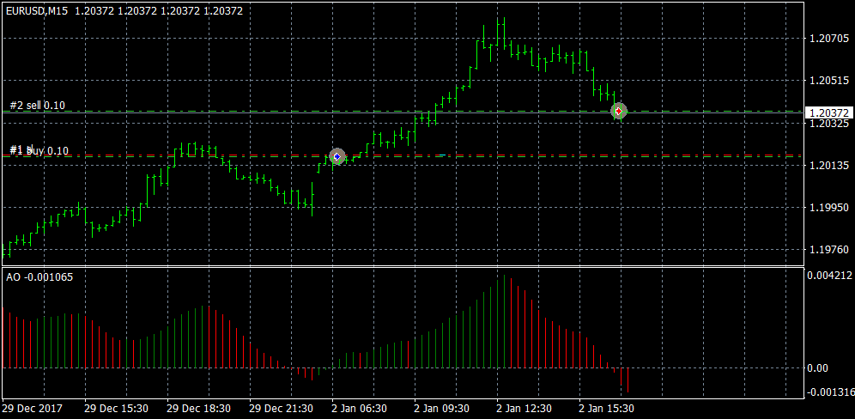The width and height of the screenshot is (855, 419).
Task: Click the 1.19760 price scale label
Action: pos(828,250)
